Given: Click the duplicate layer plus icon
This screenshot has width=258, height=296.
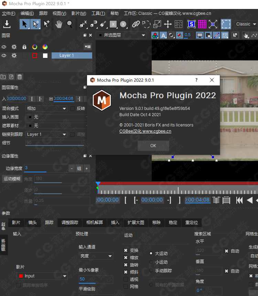Looking at the screenshot, I should tap(11, 77).
